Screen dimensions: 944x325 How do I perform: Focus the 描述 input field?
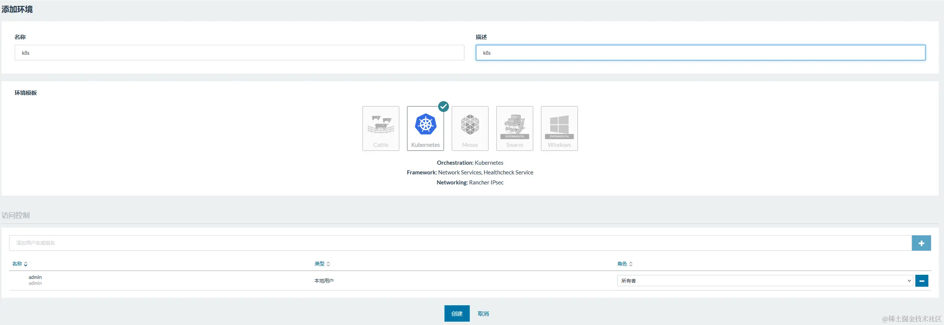click(x=700, y=53)
